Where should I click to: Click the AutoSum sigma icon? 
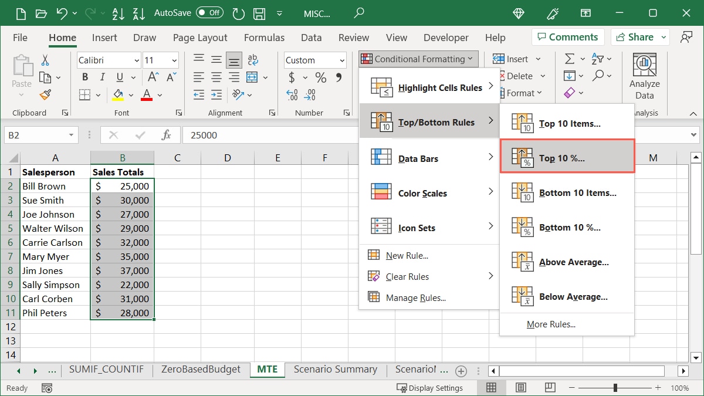pyautogui.click(x=569, y=59)
